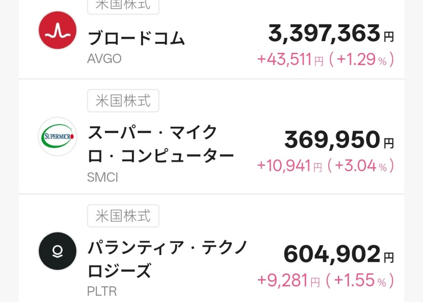Tap 米国株式 tag above Supermicro row
This screenshot has height=302, width=423.
[x=123, y=101]
